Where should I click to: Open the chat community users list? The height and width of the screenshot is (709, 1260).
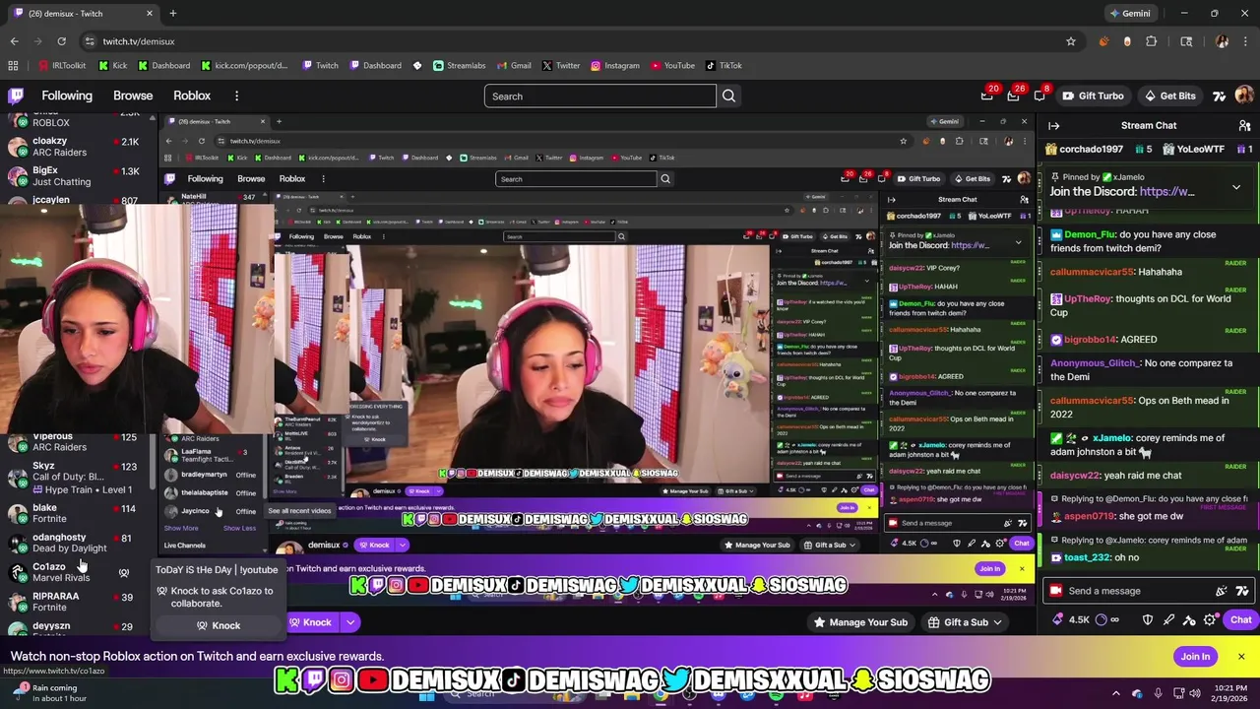point(1244,125)
